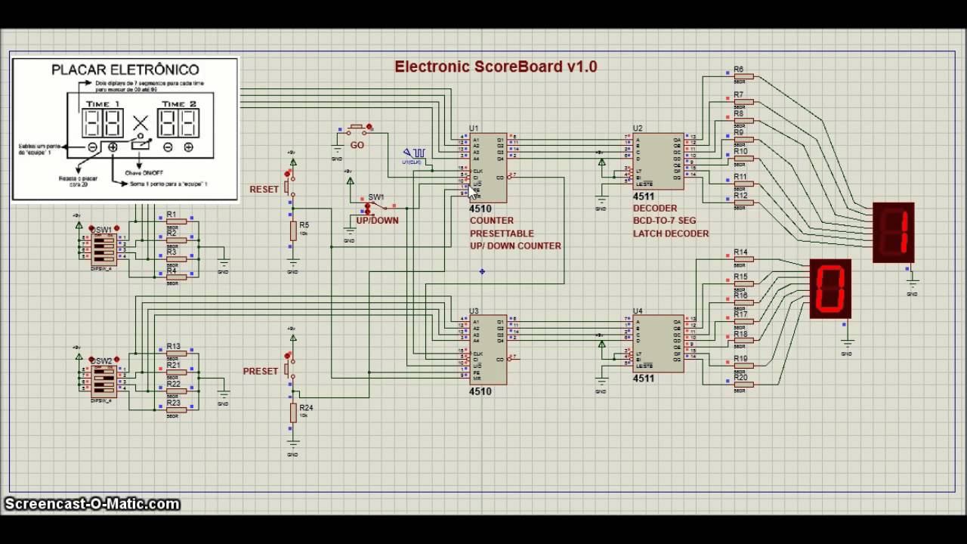Select the GND terminal below resistor R5
The image size is (967, 544).
293,267
